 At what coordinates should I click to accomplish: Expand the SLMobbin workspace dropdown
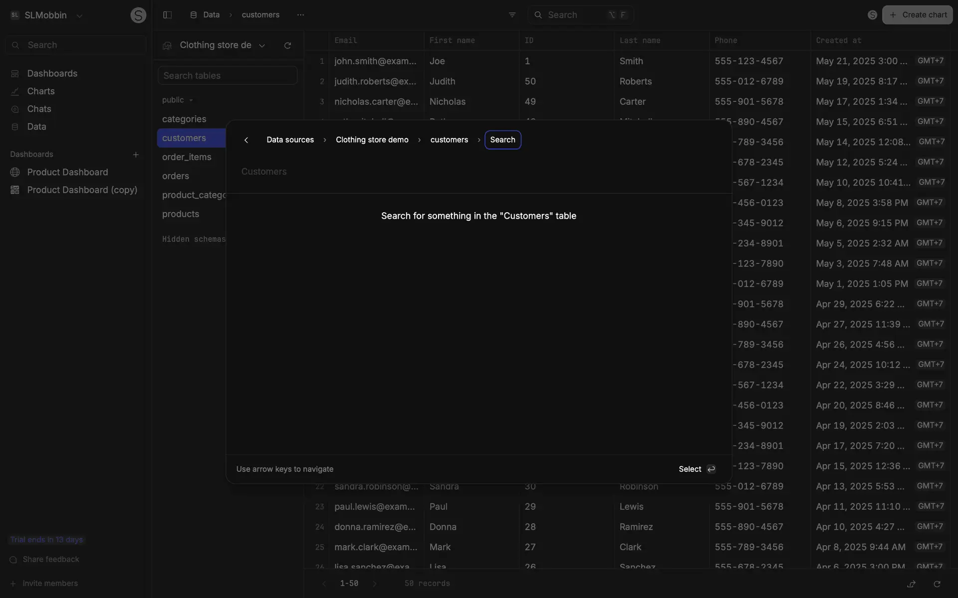click(x=79, y=15)
